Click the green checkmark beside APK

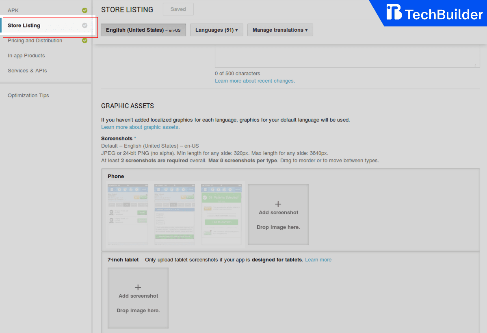[x=84, y=10]
